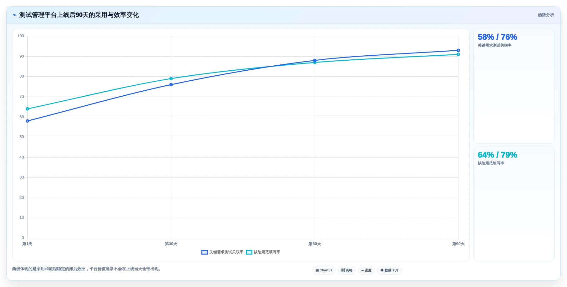The width and height of the screenshot is (567, 287).
Task: Click the teal legend swatch for 缺陷规范填写率
Action: coord(249,252)
